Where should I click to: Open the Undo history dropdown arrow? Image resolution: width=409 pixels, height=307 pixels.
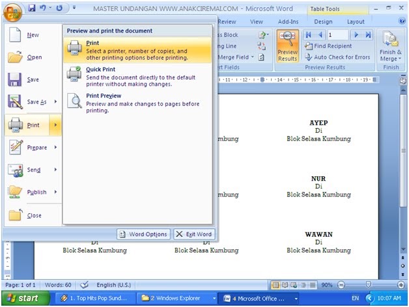tap(50, 8)
